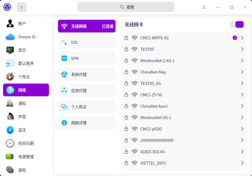Open 网络详情 network details section

coord(87,123)
